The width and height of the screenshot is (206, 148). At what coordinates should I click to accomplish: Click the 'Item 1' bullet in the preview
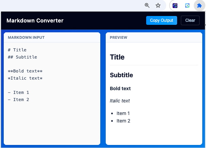pos(123,113)
